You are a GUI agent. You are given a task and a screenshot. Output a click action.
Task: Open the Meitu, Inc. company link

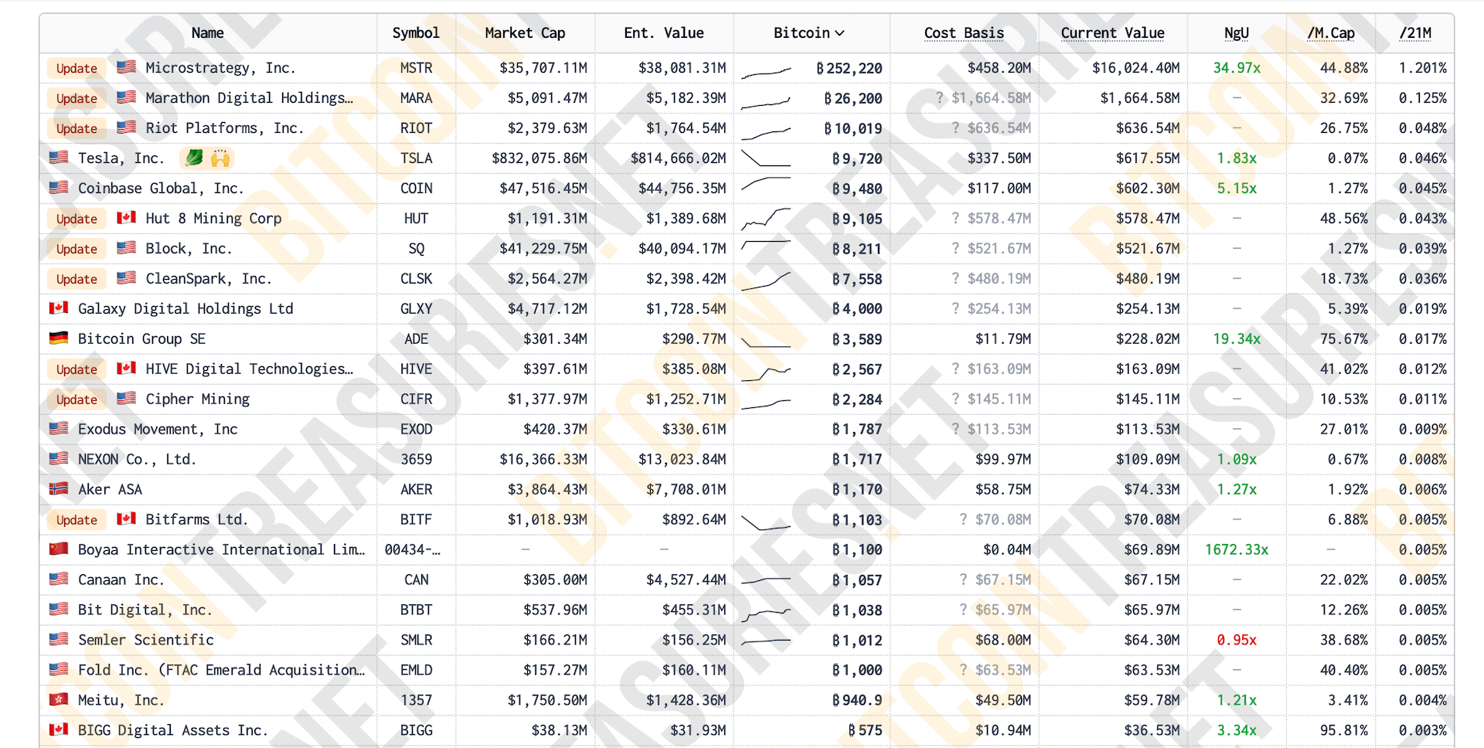coord(121,700)
